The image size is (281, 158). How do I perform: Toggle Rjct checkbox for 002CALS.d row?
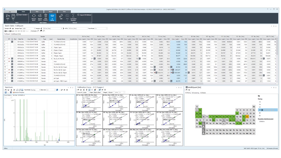coord(15,44)
